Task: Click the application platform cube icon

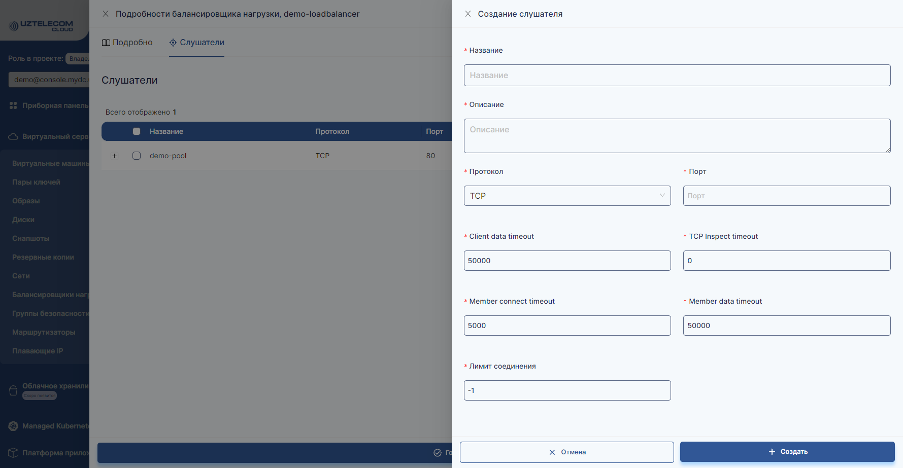Action: (x=13, y=453)
